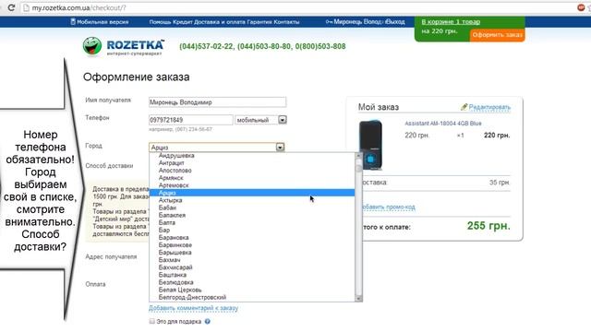
Task: Click the pencil icon beside Редактировать
Action: pyautogui.click(x=464, y=107)
